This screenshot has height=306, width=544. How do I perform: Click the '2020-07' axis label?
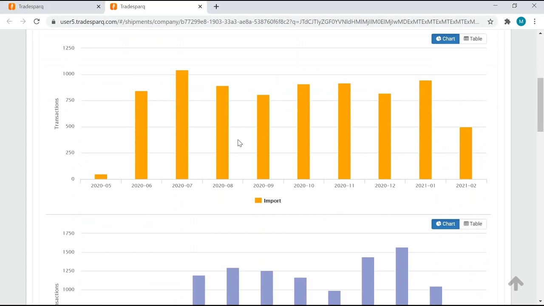(x=182, y=186)
